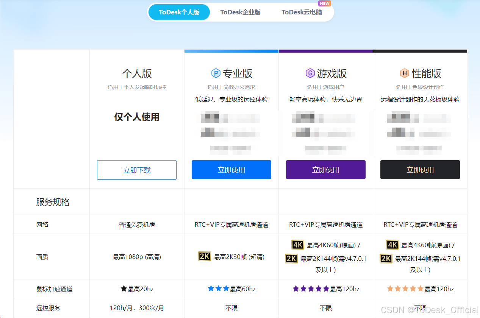Select the ToDesk云电脑 tab

(302, 12)
